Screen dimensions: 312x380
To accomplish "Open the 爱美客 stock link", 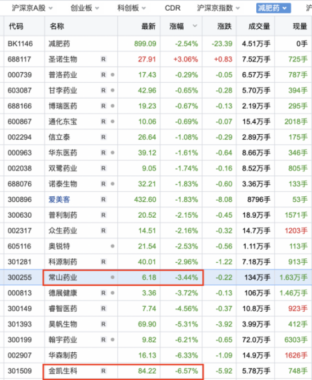I will pyautogui.click(x=59, y=200).
